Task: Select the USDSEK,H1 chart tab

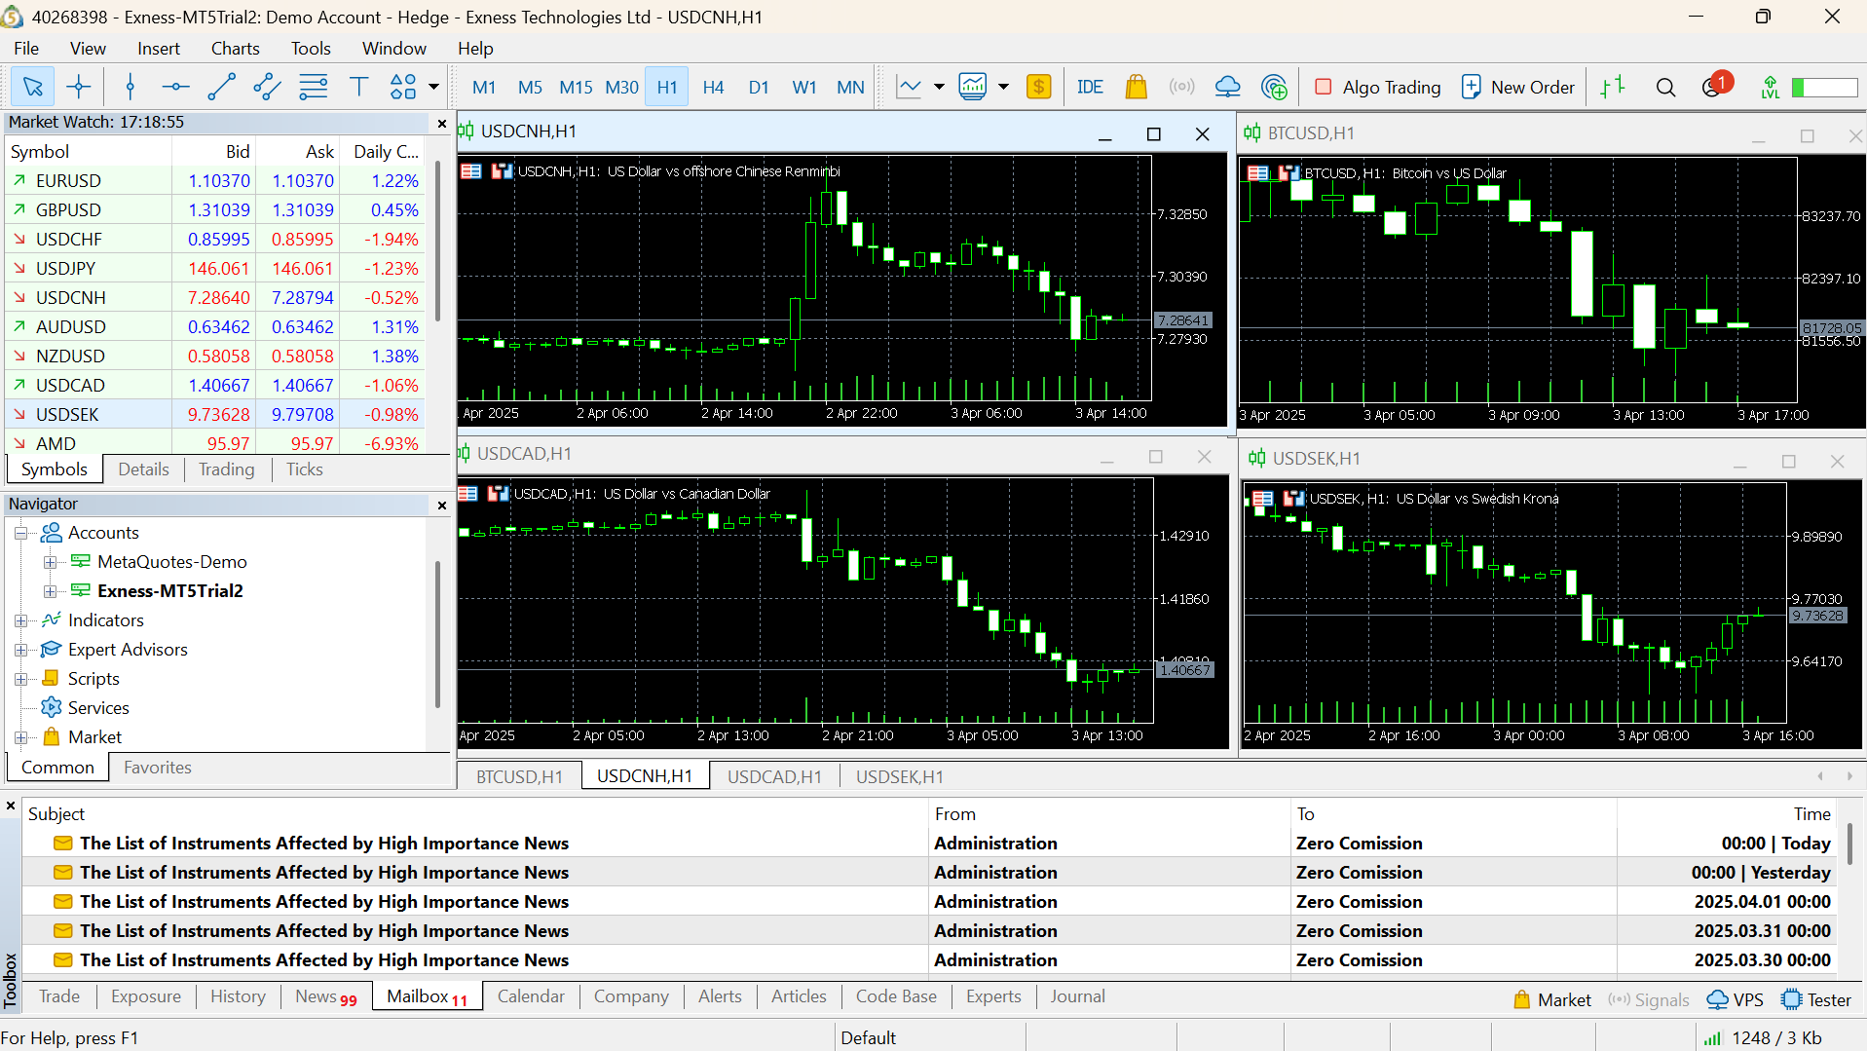Action: click(899, 776)
